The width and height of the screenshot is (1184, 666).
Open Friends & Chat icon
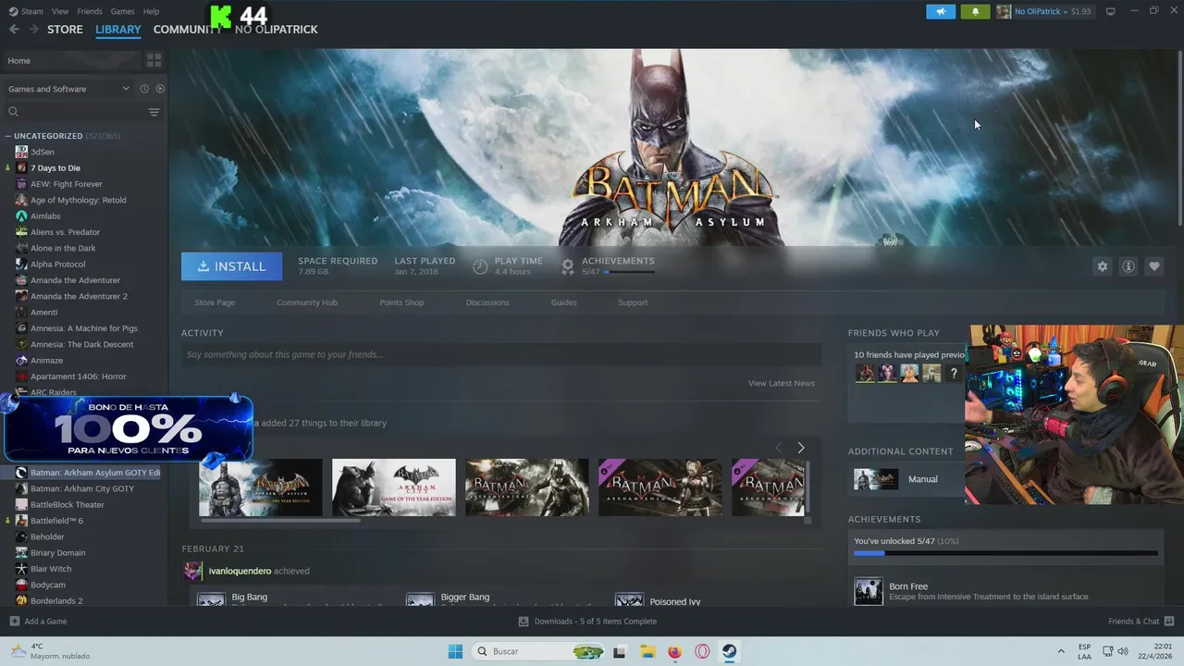(1169, 621)
